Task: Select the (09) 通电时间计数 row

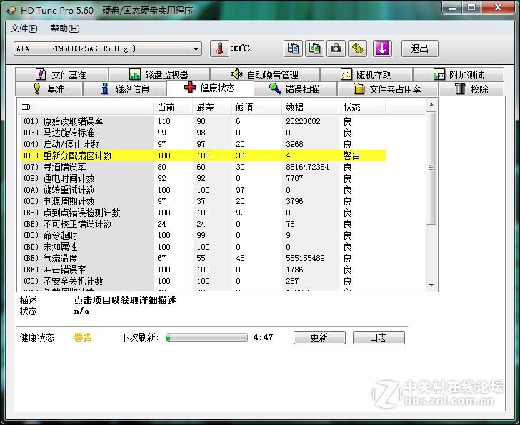Action: click(203, 178)
